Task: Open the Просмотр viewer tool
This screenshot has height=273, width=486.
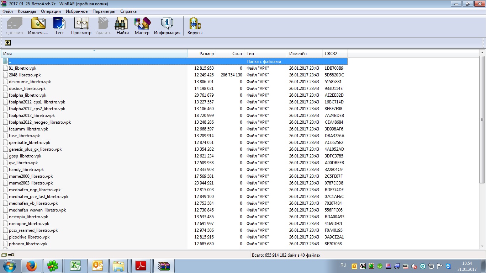Action: coord(81,26)
